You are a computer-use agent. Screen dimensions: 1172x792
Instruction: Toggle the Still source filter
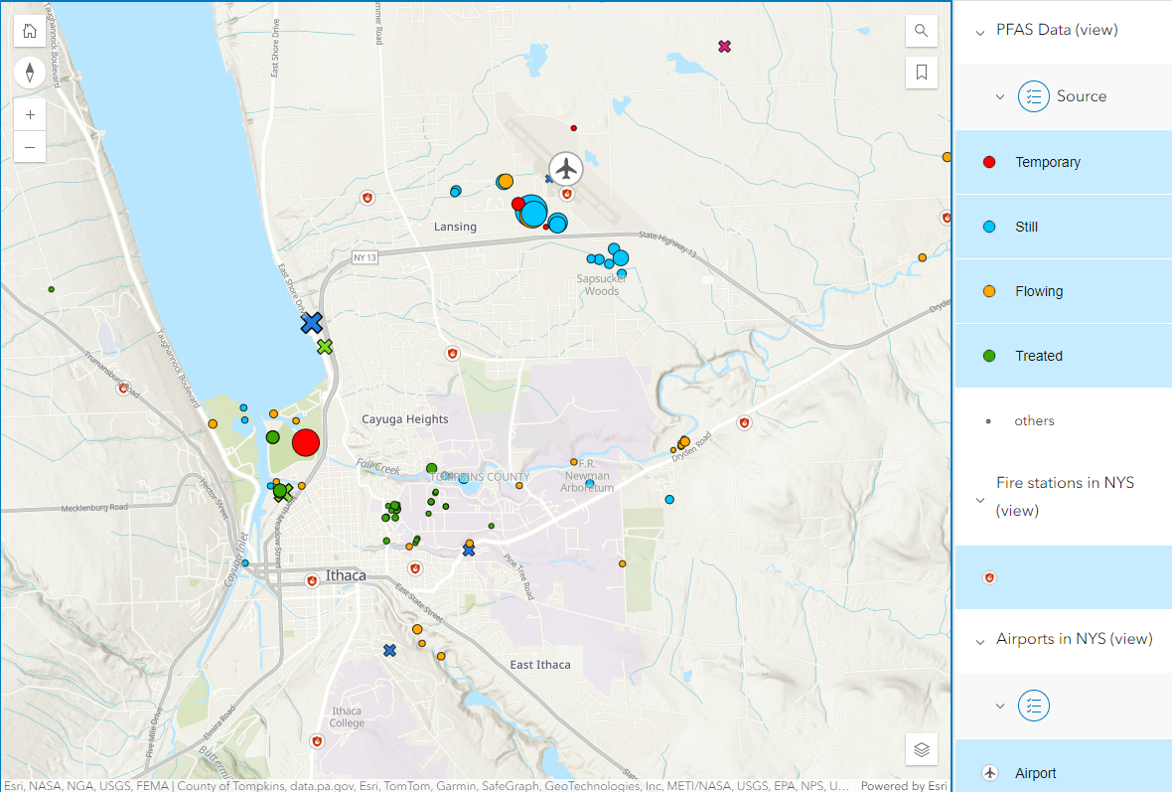[x=989, y=227]
